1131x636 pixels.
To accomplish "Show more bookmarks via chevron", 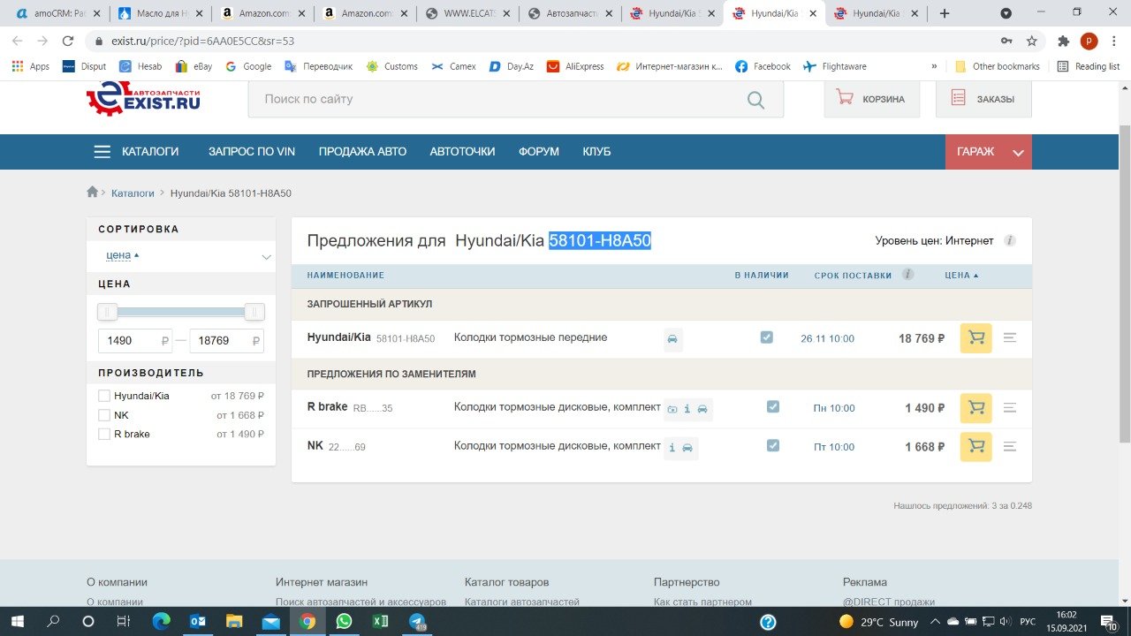I will point(934,66).
